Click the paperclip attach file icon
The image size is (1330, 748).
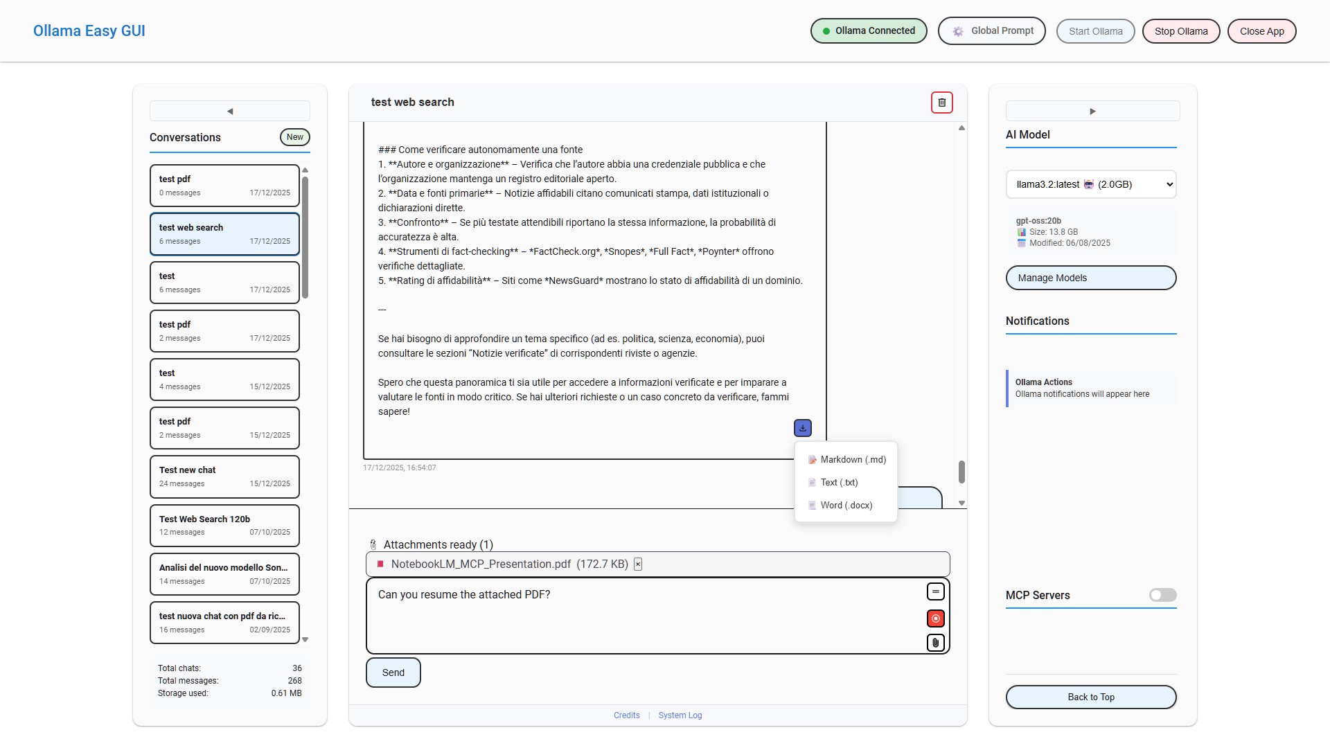pyautogui.click(x=935, y=643)
